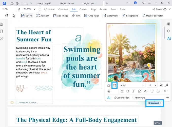This screenshot has width=172, height=127.
Task: Click the Share button
Action: click(x=157, y=9)
